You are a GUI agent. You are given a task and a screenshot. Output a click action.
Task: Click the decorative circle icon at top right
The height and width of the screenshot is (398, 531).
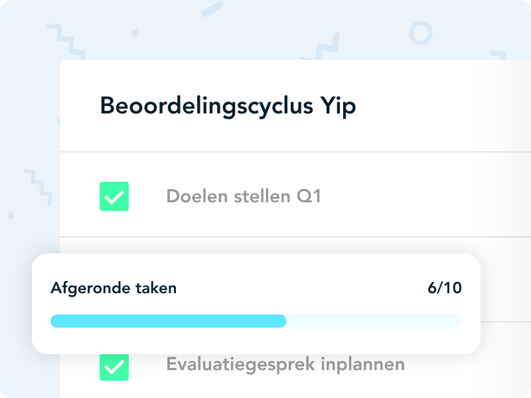420,33
